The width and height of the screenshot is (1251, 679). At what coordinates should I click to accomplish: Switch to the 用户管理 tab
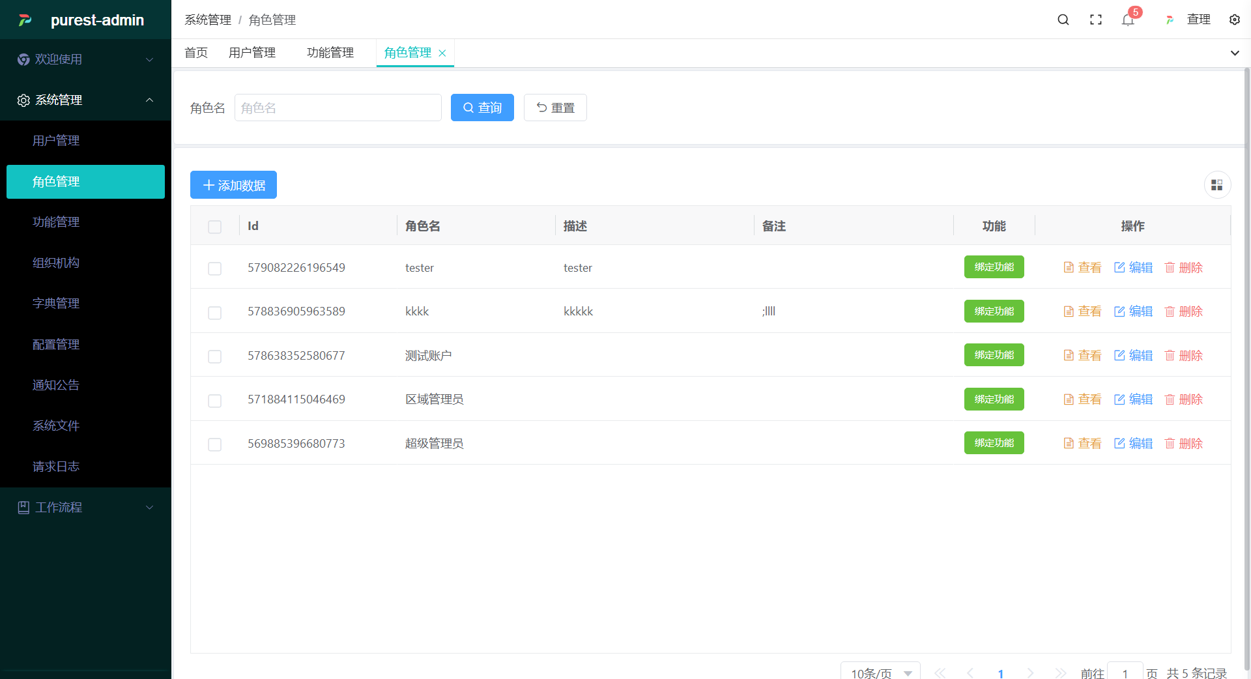click(252, 53)
